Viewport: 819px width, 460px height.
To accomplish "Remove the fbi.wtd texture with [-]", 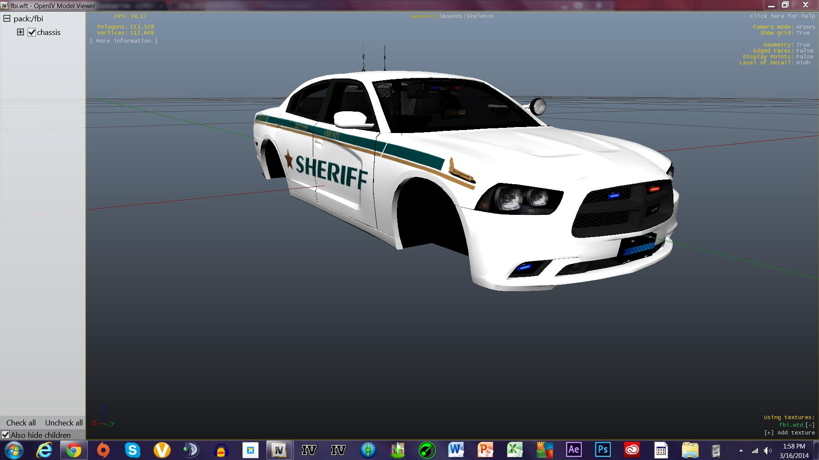I will click(810, 425).
